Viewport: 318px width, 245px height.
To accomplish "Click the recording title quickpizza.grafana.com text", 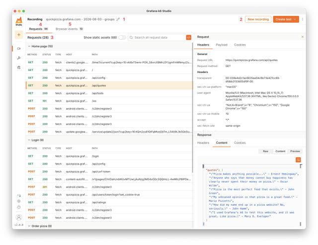I will coord(80,19).
